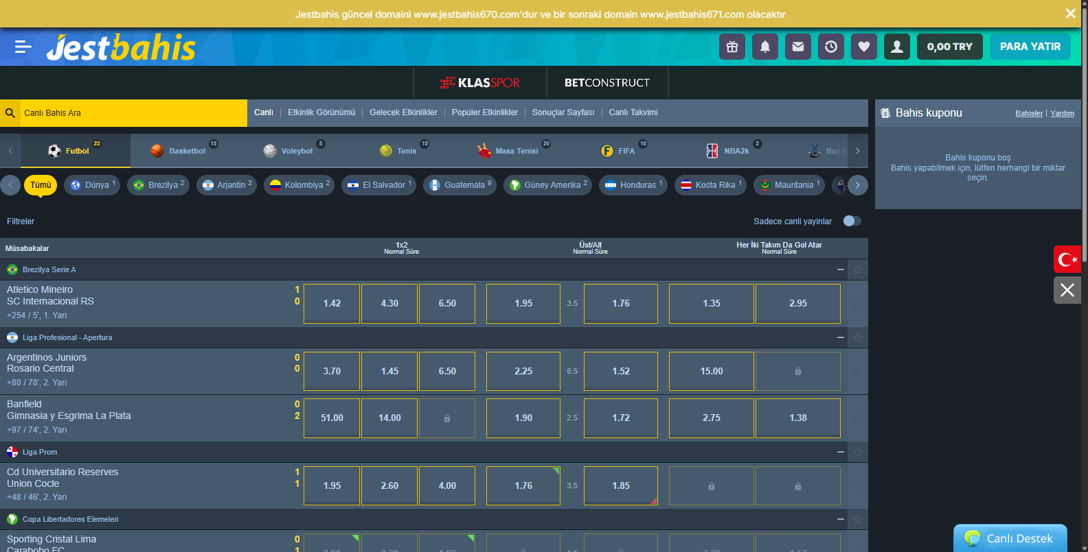Open favorites heart icon
The width and height of the screenshot is (1088, 552).
[x=863, y=47]
